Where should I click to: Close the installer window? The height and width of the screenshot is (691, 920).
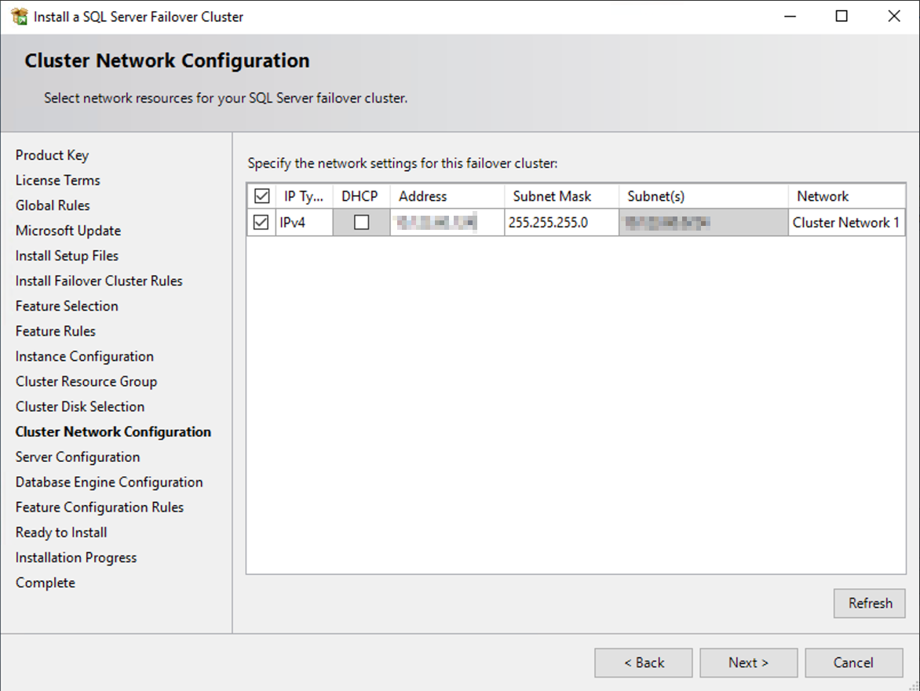point(893,16)
